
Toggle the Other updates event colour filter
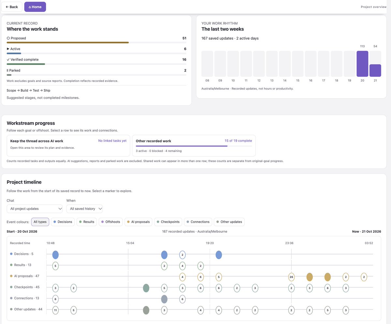pyautogui.click(x=229, y=222)
